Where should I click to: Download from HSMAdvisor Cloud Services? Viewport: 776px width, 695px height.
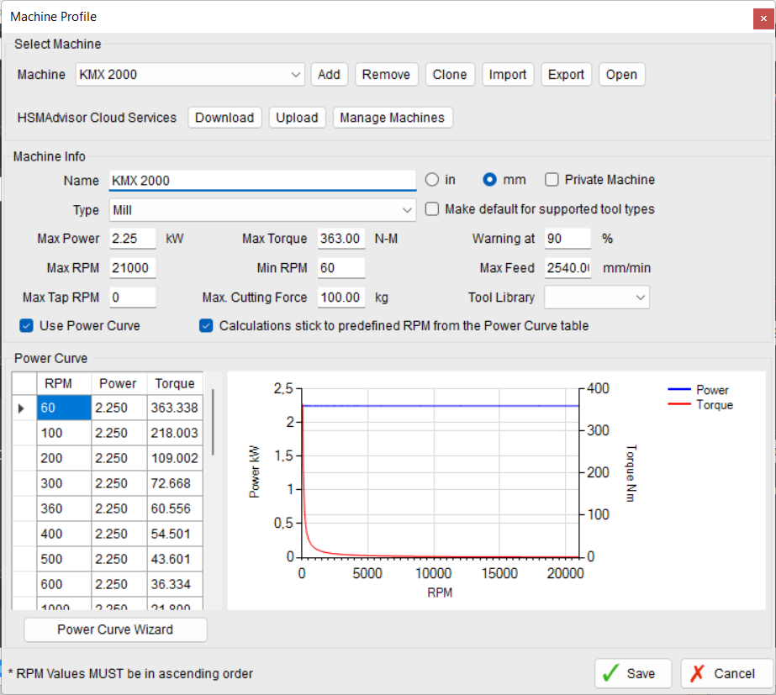point(224,118)
